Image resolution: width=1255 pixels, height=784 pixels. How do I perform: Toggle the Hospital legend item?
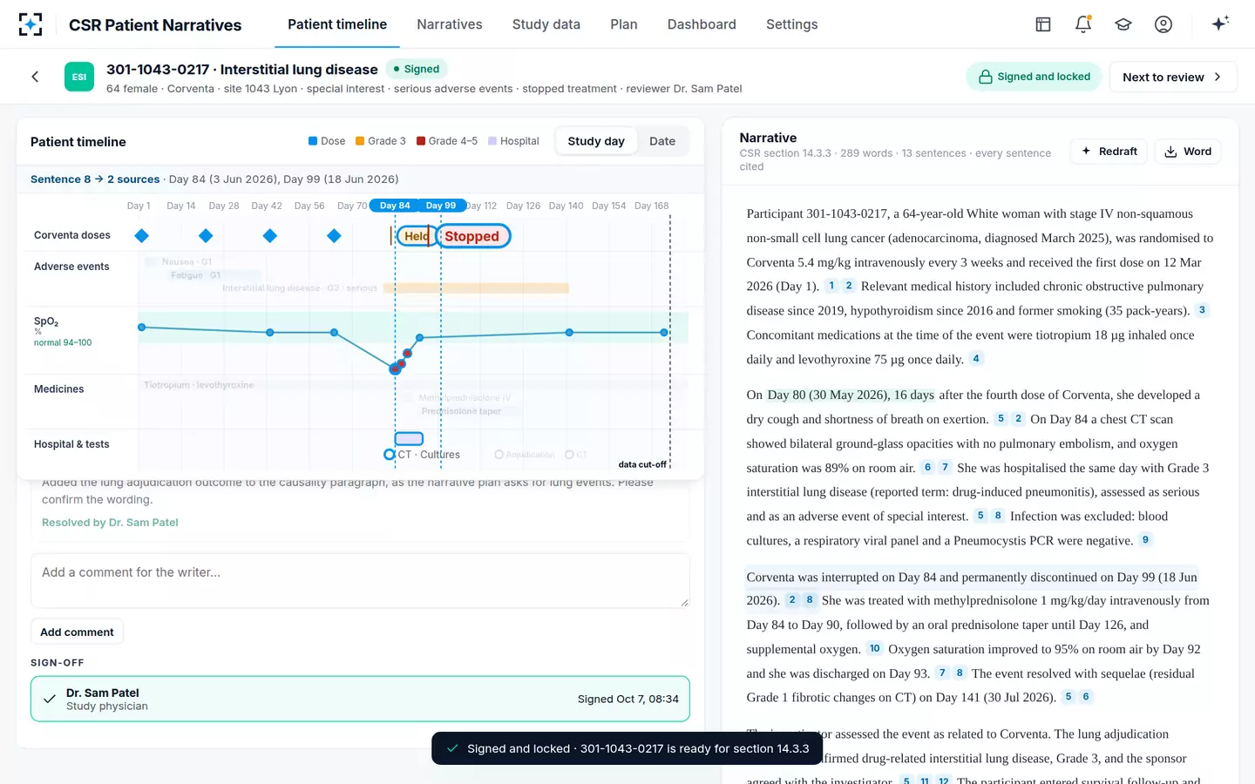[x=513, y=141]
